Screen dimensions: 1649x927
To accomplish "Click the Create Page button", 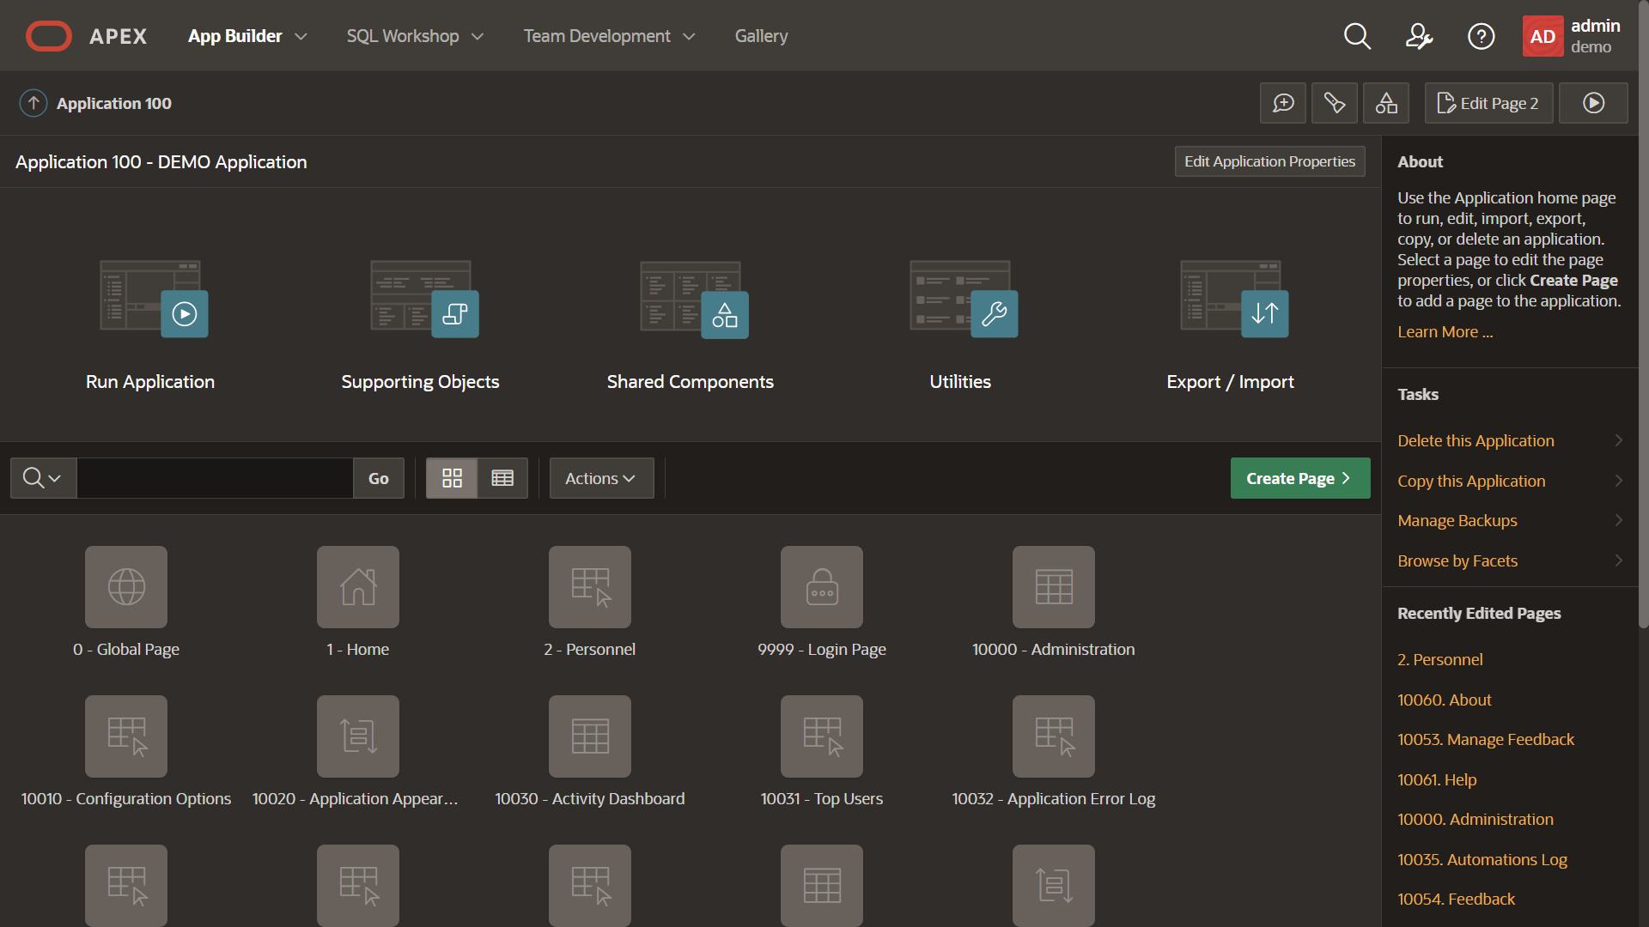I will coord(1300,478).
